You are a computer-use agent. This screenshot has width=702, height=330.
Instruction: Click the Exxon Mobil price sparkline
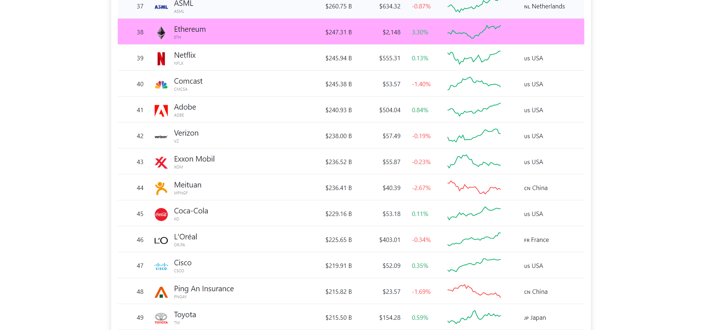474,162
